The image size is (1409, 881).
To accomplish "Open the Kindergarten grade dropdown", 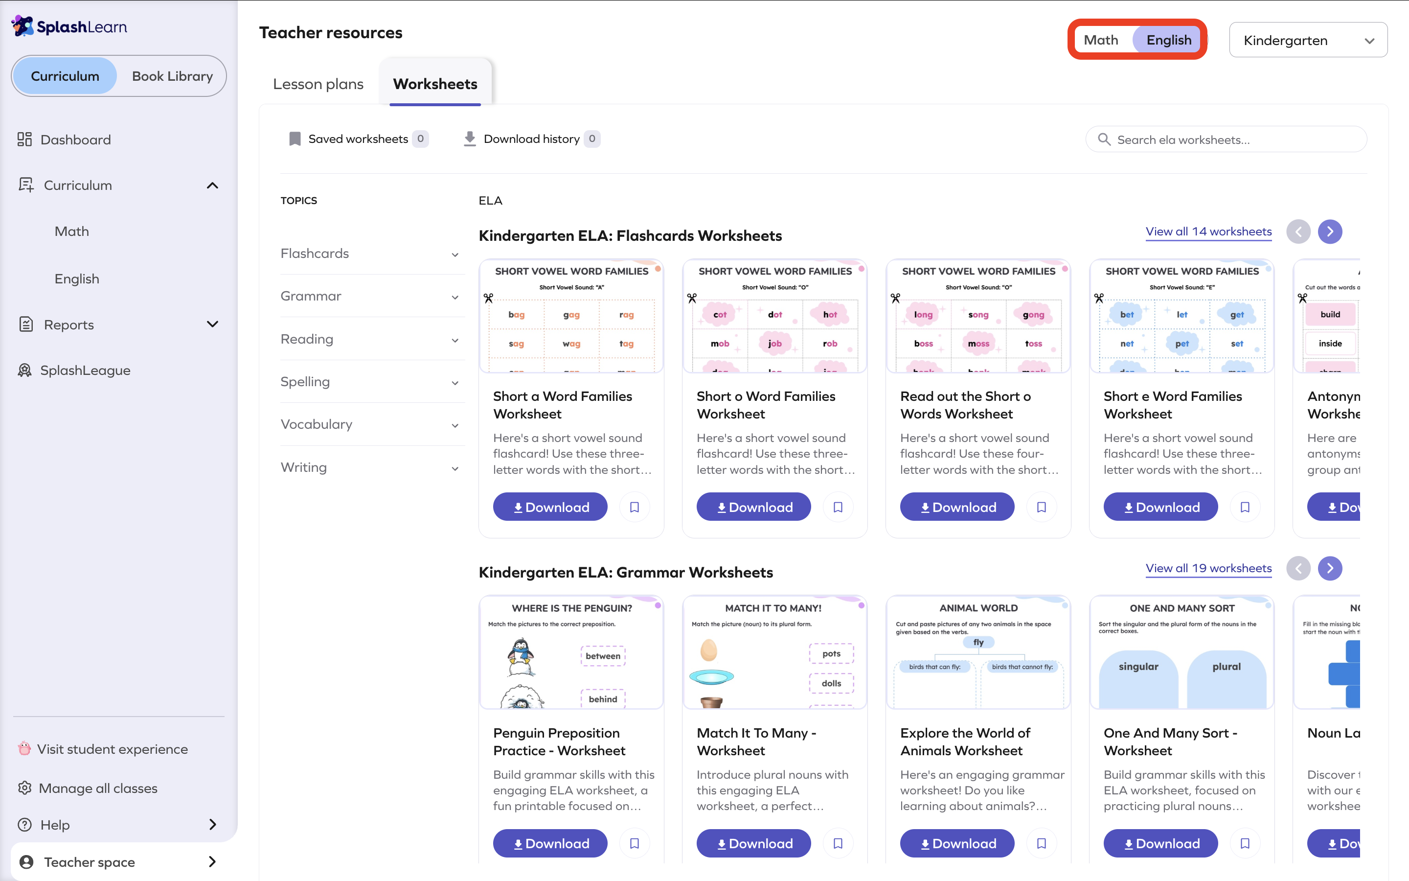I will point(1308,40).
